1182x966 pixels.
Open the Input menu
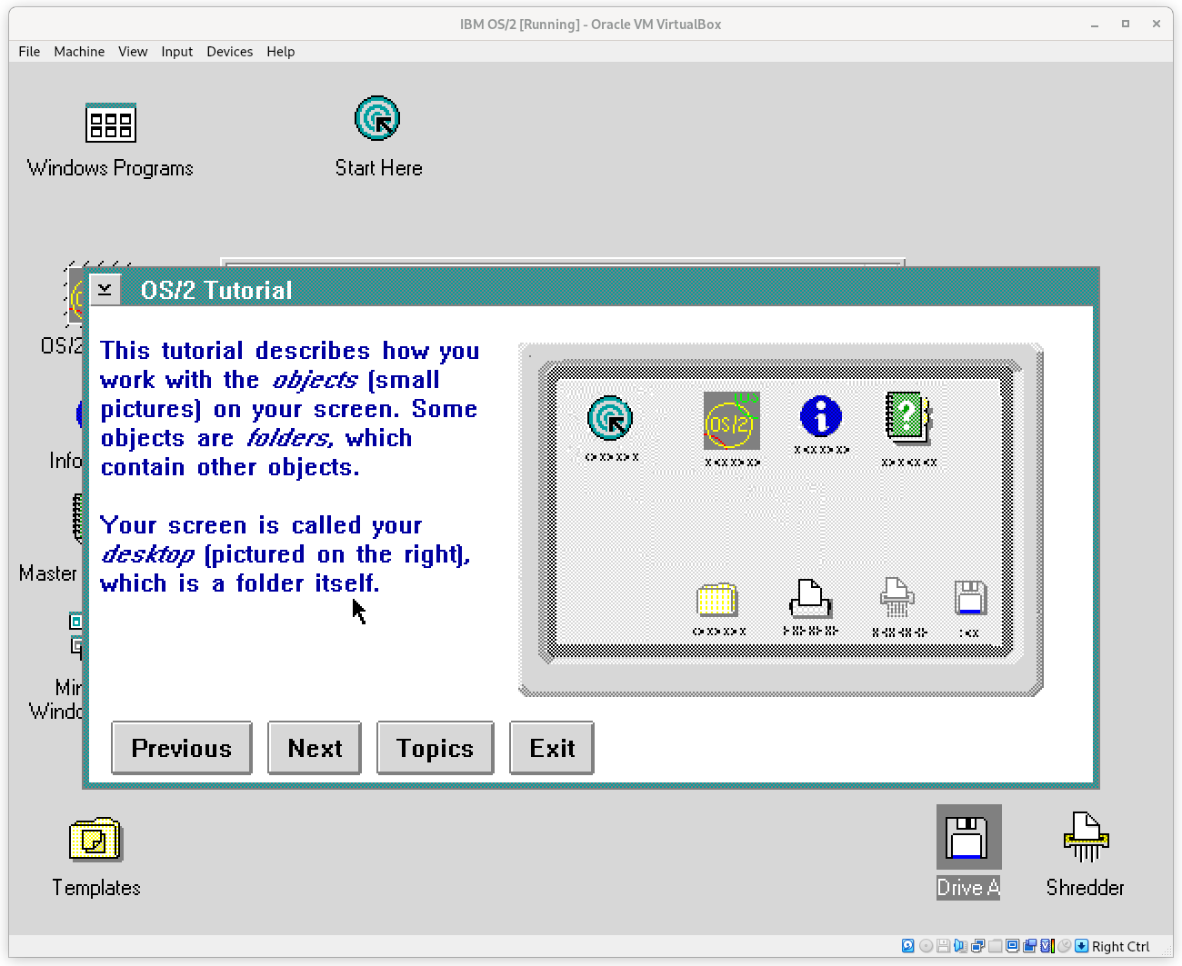coord(177,52)
